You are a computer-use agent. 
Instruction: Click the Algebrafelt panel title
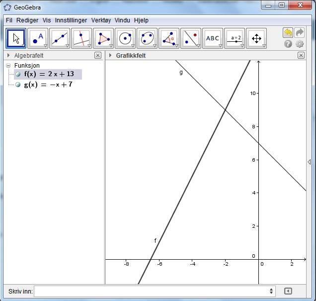29,56
